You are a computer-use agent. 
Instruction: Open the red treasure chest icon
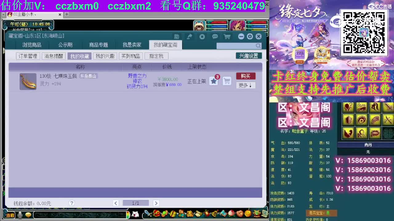(156, 213)
